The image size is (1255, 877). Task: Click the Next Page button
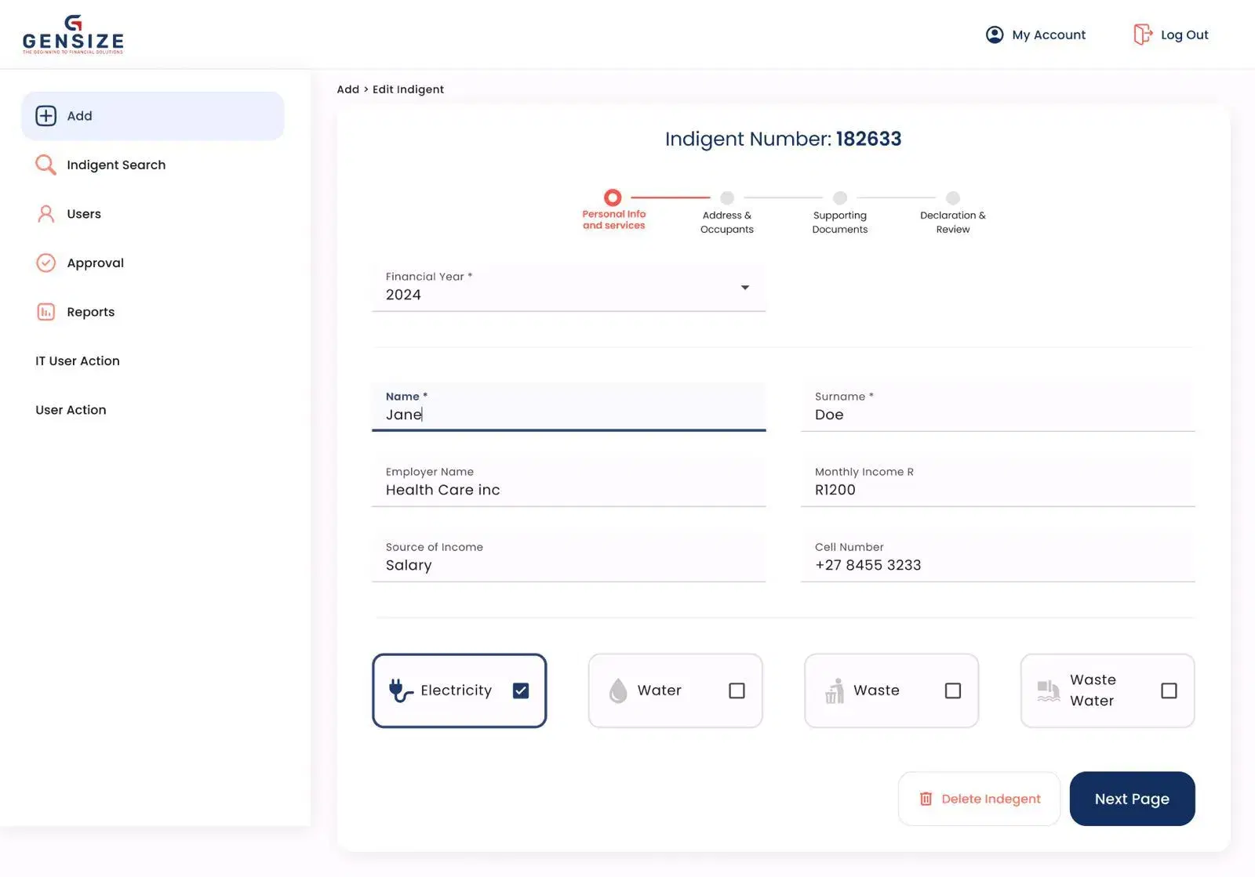coord(1132,799)
